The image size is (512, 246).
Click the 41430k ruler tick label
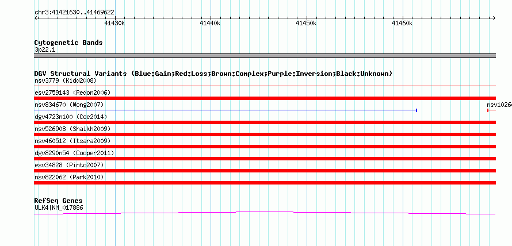pos(114,23)
